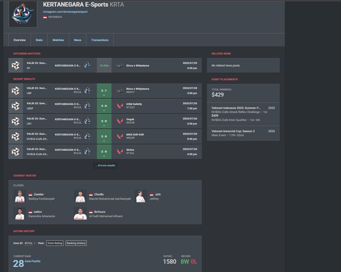Open the BeYours player name link
Image resolution: width=341 pixels, height=272 pixels.
point(100,212)
